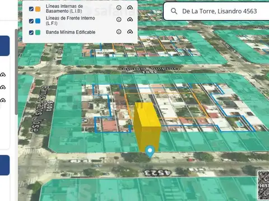Click the 4523 street number label
The height and width of the screenshot is (201, 269).
click(x=157, y=173)
